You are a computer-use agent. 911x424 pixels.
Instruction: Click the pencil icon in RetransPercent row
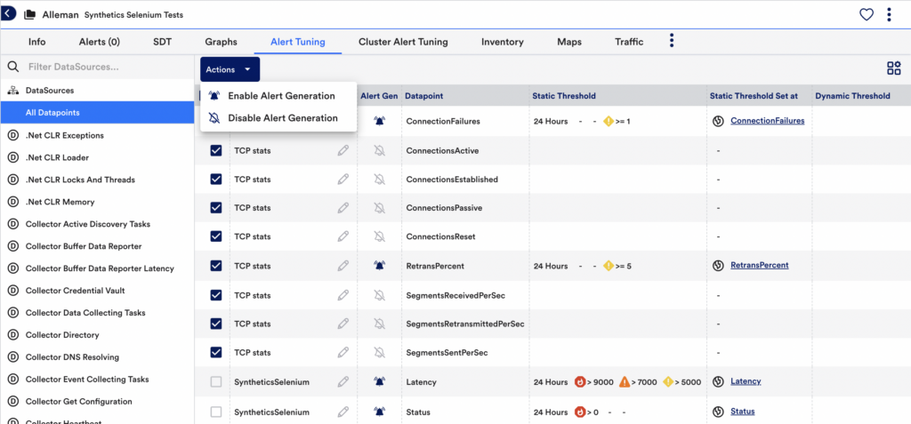pos(343,266)
